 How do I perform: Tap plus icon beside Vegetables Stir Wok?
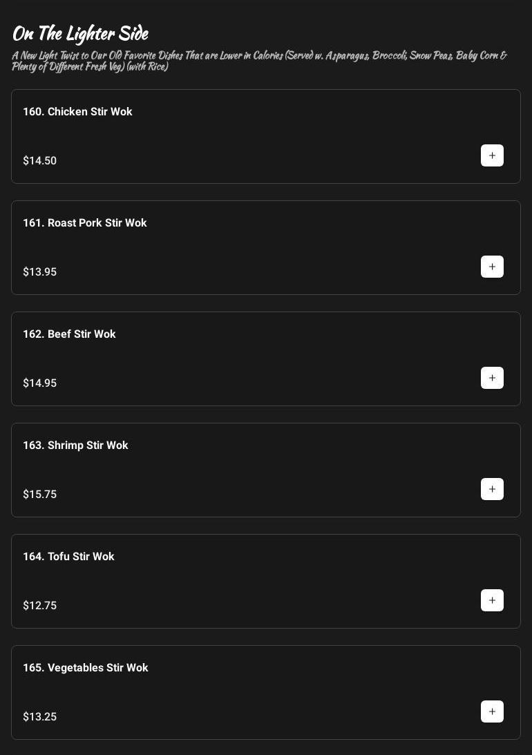(492, 711)
